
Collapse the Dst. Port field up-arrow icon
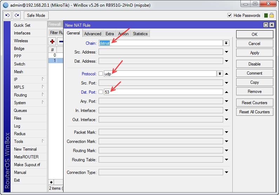[x=227, y=92]
